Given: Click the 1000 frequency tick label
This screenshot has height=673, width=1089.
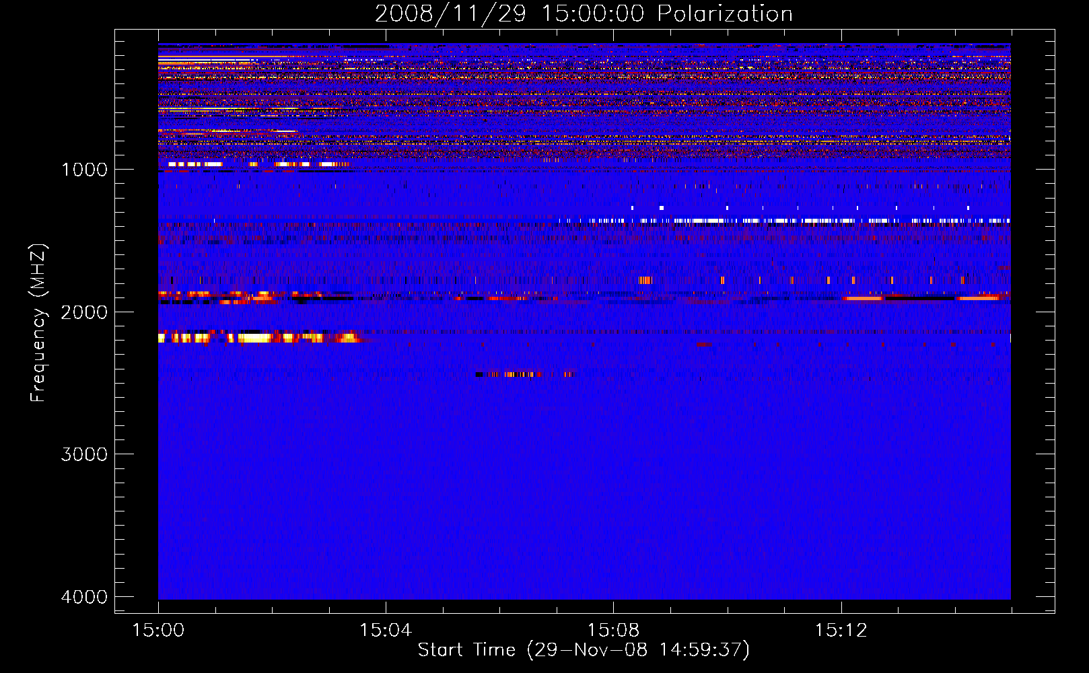Looking at the screenshot, I should [x=84, y=169].
